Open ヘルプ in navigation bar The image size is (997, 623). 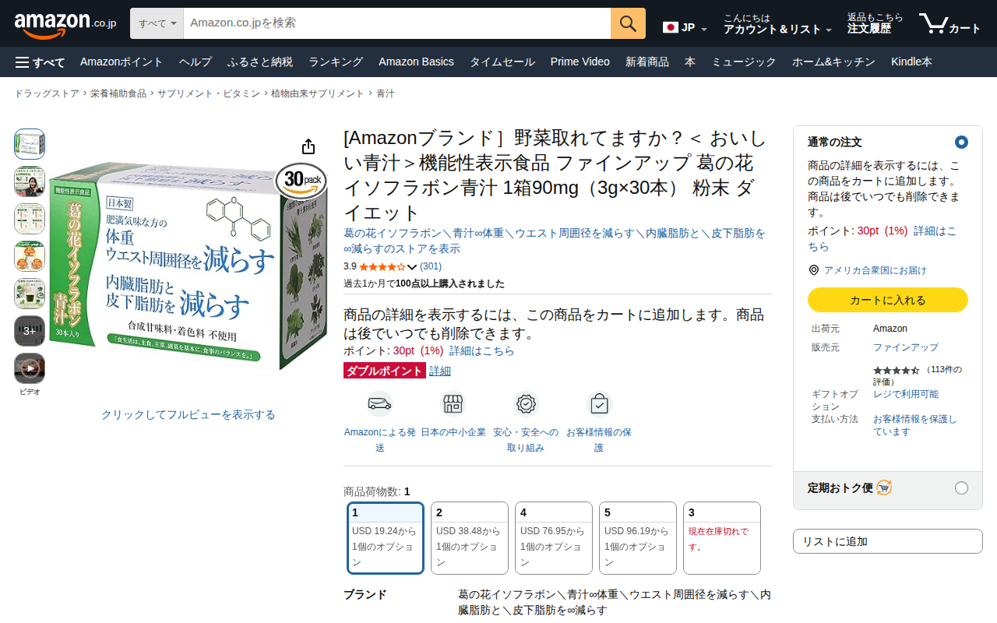196,62
